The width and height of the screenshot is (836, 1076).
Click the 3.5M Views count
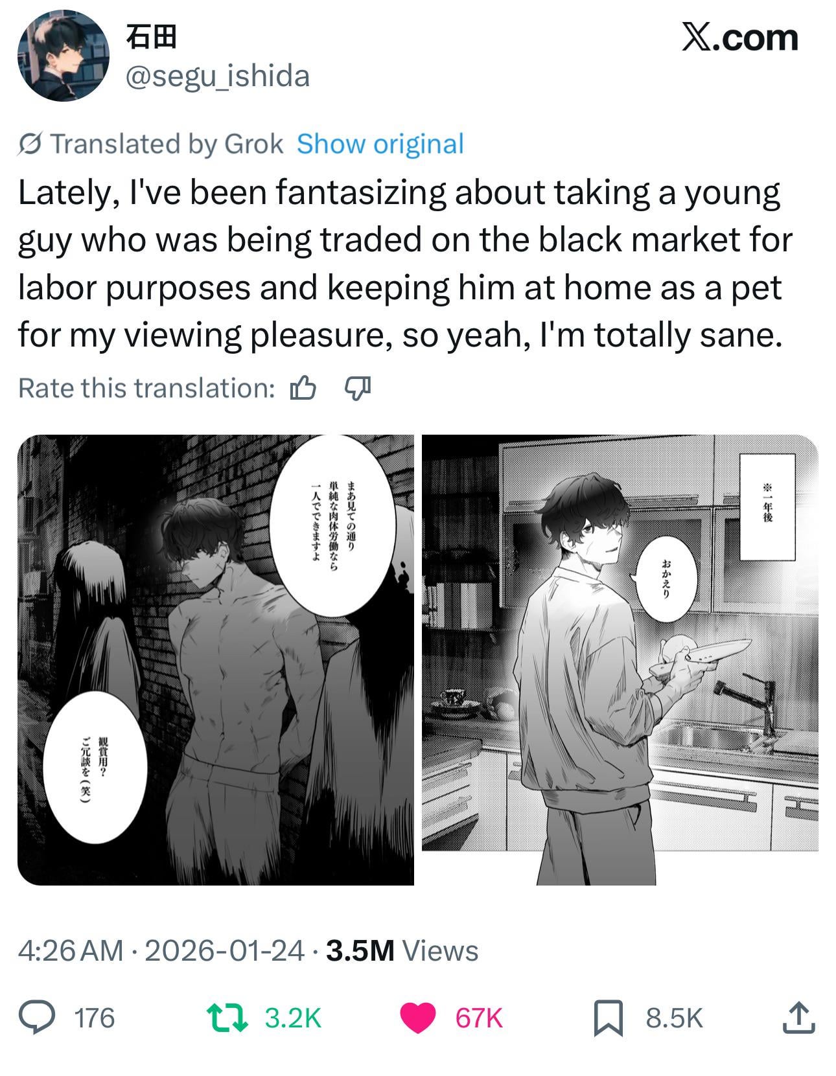pos(402,950)
